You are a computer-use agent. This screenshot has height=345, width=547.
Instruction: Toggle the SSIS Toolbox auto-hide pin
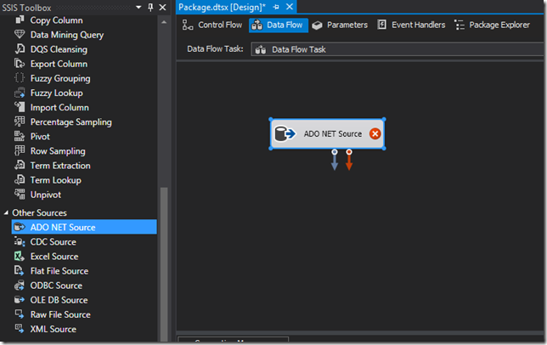(x=150, y=7)
